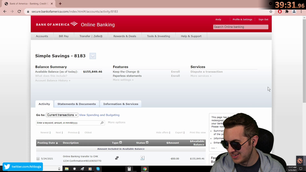Click 'More settings' under Features
The image size is (306, 172).
pos(123,80)
